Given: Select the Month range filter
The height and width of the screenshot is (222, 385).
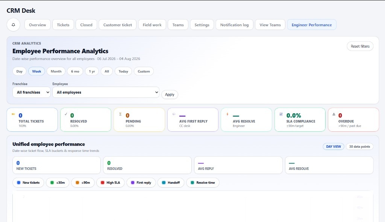Looking at the screenshot, I should (x=56, y=71).
